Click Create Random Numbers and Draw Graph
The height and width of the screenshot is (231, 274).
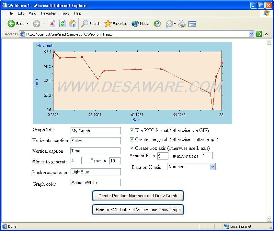tap(138, 196)
